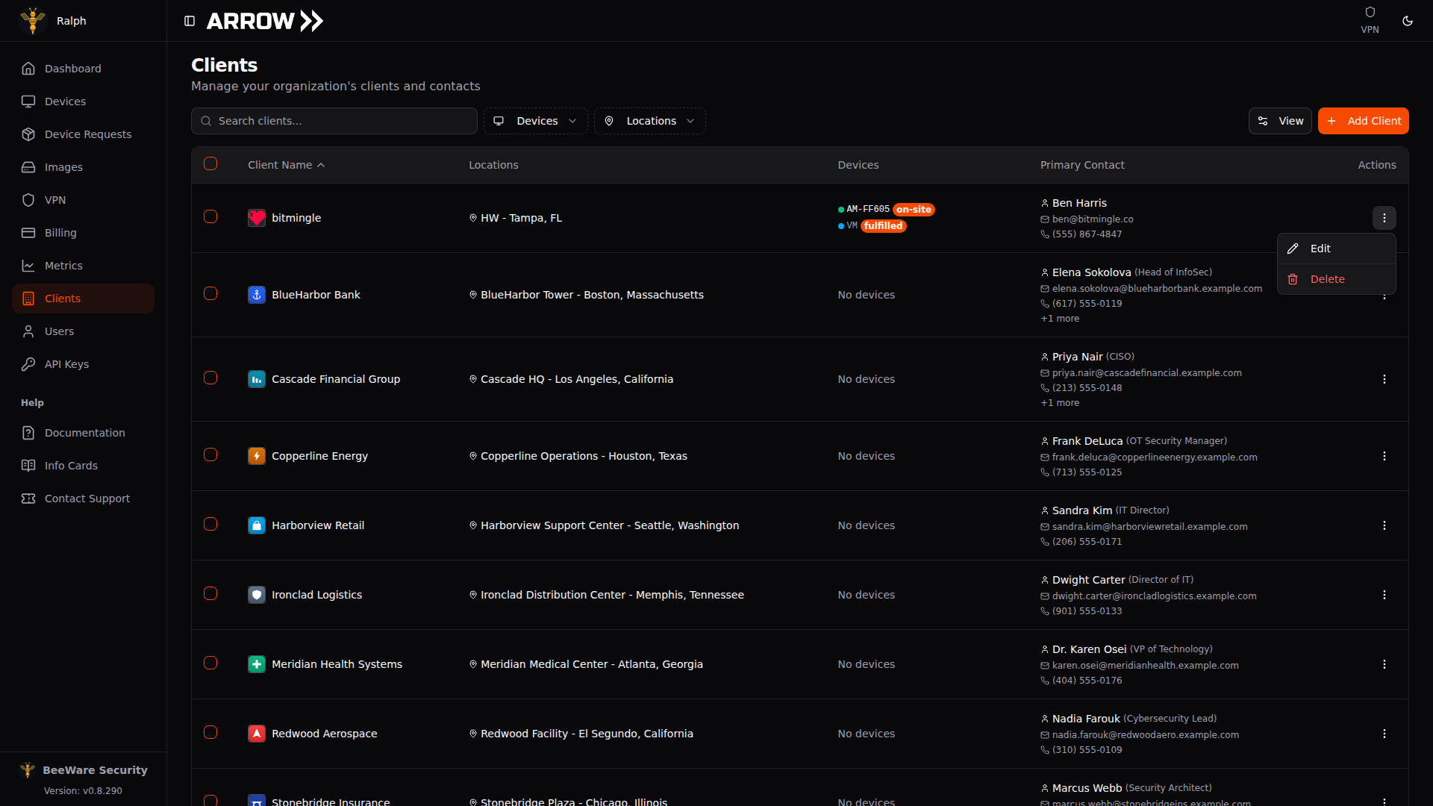Focus the Search clients input field
This screenshot has width=1433, height=806.
334,121
